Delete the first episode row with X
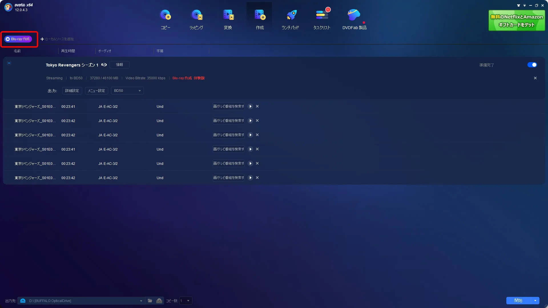Screen dimensions: 548x308 click(x=257, y=106)
